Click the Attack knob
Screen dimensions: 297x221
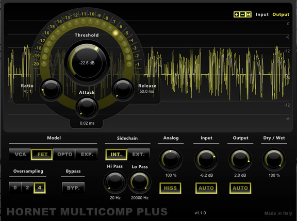(87, 108)
